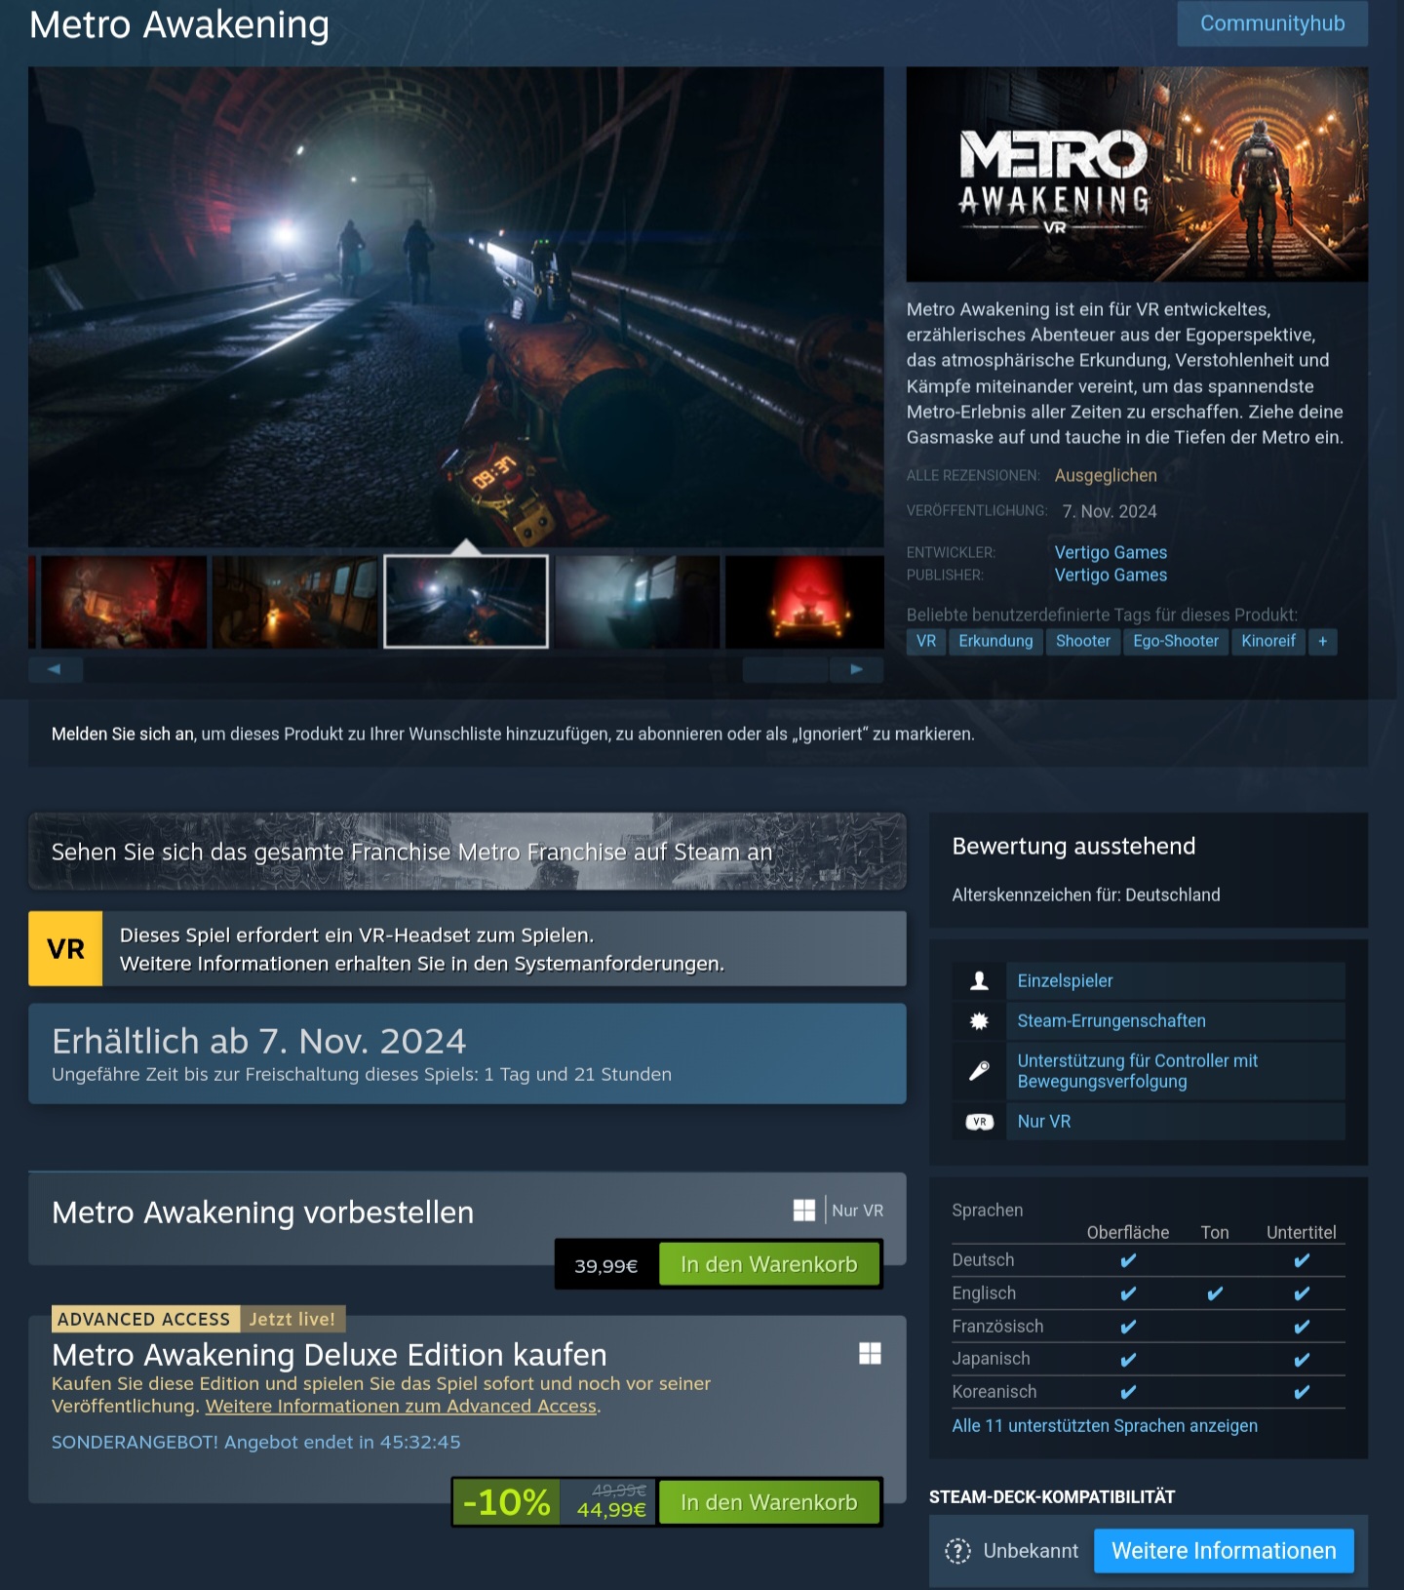The width and height of the screenshot is (1404, 1590).
Task: Click the Koreanisch Untertitel checkmark
Action: [x=1302, y=1392]
